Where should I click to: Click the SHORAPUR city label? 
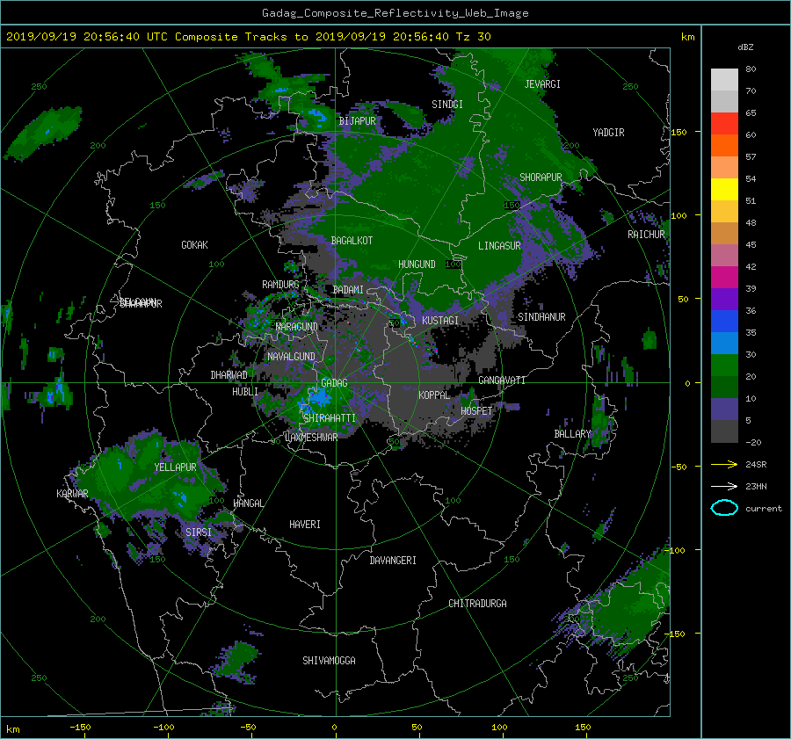(x=541, y=178)
